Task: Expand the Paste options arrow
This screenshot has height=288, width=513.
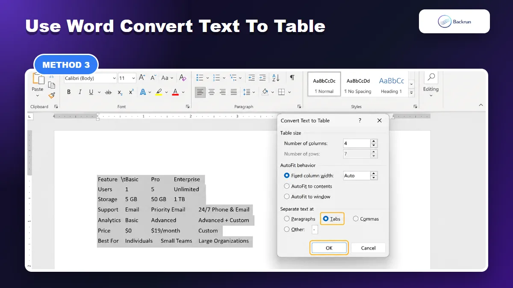Action: [38, 96]
